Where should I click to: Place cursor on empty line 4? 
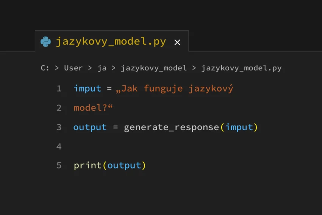tap(152, 146)
